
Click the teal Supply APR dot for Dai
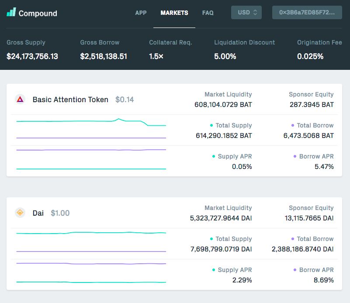[214, 270]
